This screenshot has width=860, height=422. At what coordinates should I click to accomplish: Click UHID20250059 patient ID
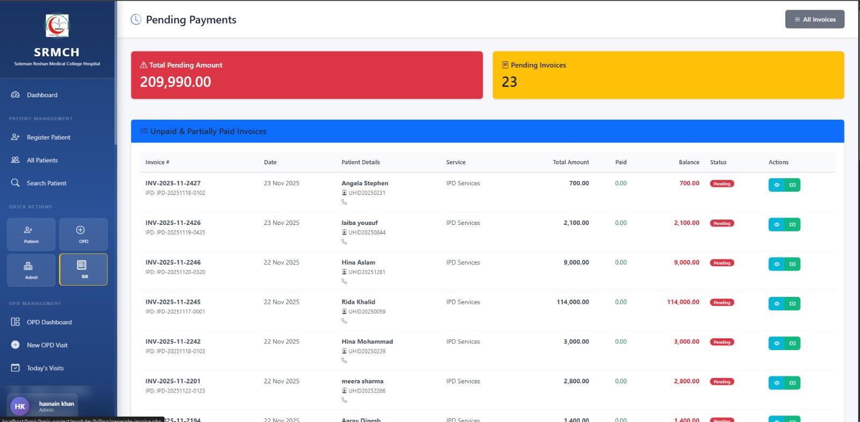[367, 311]
